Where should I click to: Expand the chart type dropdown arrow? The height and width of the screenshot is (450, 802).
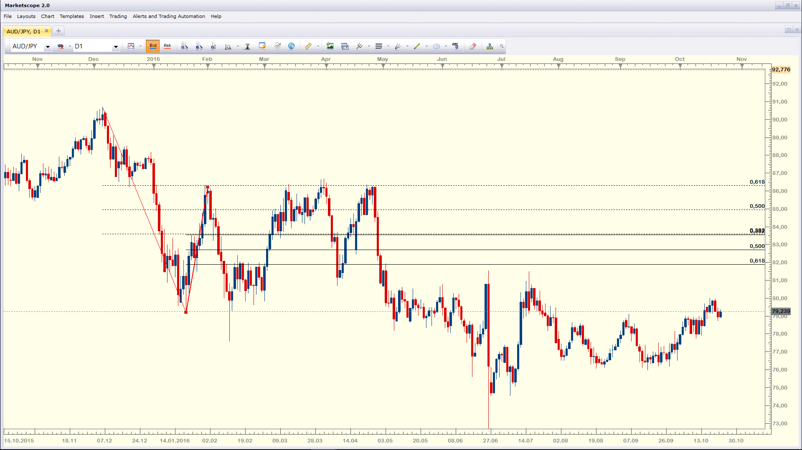point(140,46)
